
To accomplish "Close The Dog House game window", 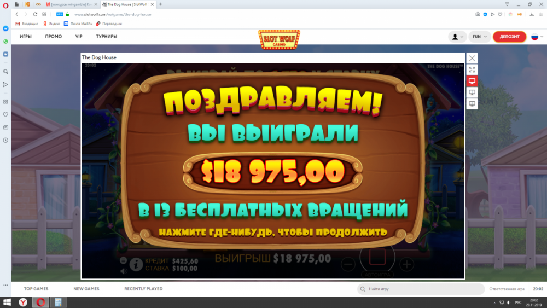I will 472,58.
